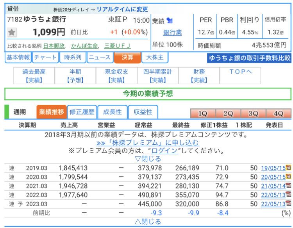Open the 基本情報 tab
293x228 pixels.
18,57
